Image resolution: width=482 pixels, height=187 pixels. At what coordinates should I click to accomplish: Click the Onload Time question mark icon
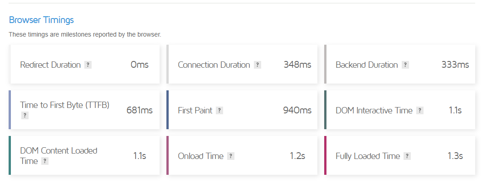click(x=231, y=156)
